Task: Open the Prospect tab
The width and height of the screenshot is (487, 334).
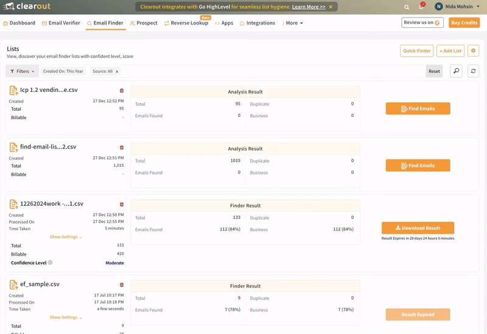Action: [144, 23]
